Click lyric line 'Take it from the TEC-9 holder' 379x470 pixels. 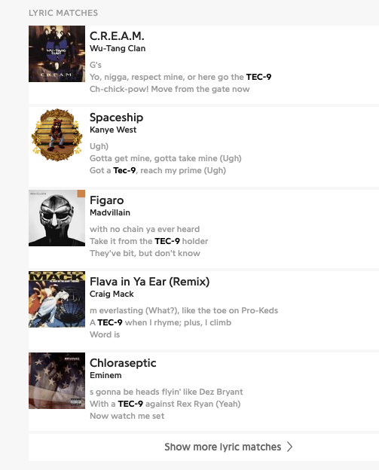(x=148, y=241)
